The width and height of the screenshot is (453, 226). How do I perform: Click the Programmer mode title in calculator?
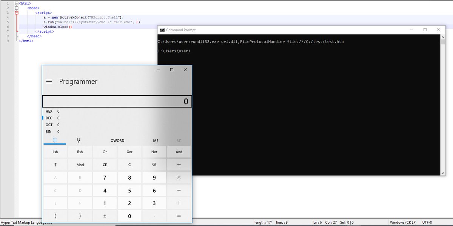pyautogui.click(x=78, y=81)
